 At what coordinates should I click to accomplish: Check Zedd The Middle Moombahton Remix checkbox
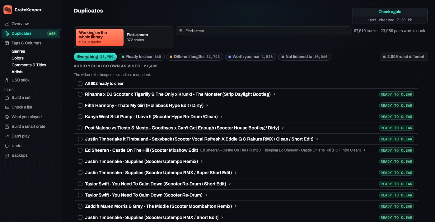point(80,206)
